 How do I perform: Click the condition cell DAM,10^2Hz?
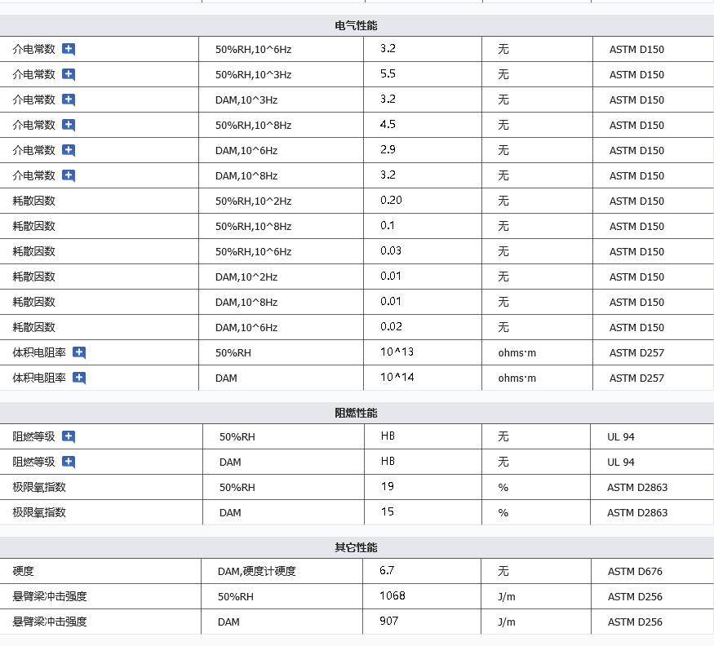coord(246,277)
